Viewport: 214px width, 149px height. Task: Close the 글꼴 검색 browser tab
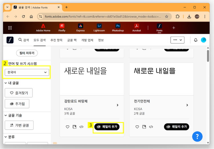[x=59, y=7]
